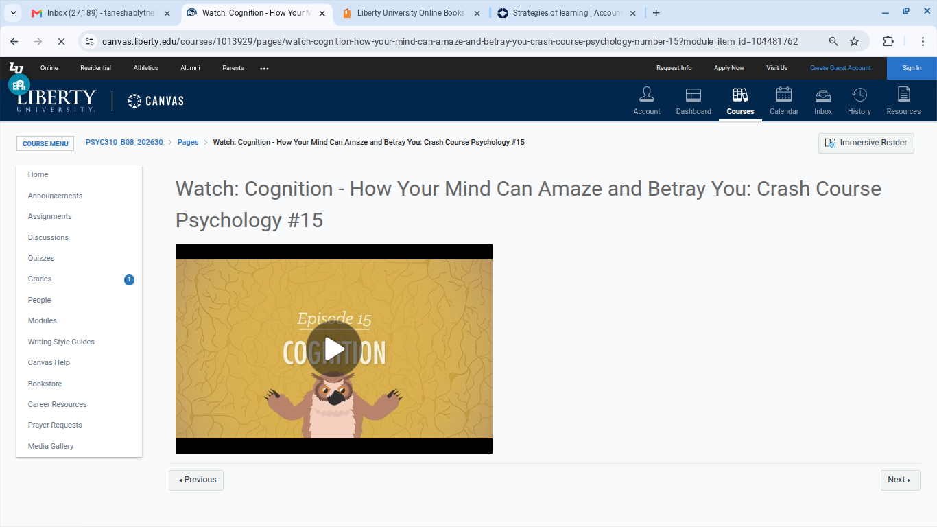This screenshot has width=937, height=527.
Task: Open the Dashboard icon
Action: (x=693, y=101)
